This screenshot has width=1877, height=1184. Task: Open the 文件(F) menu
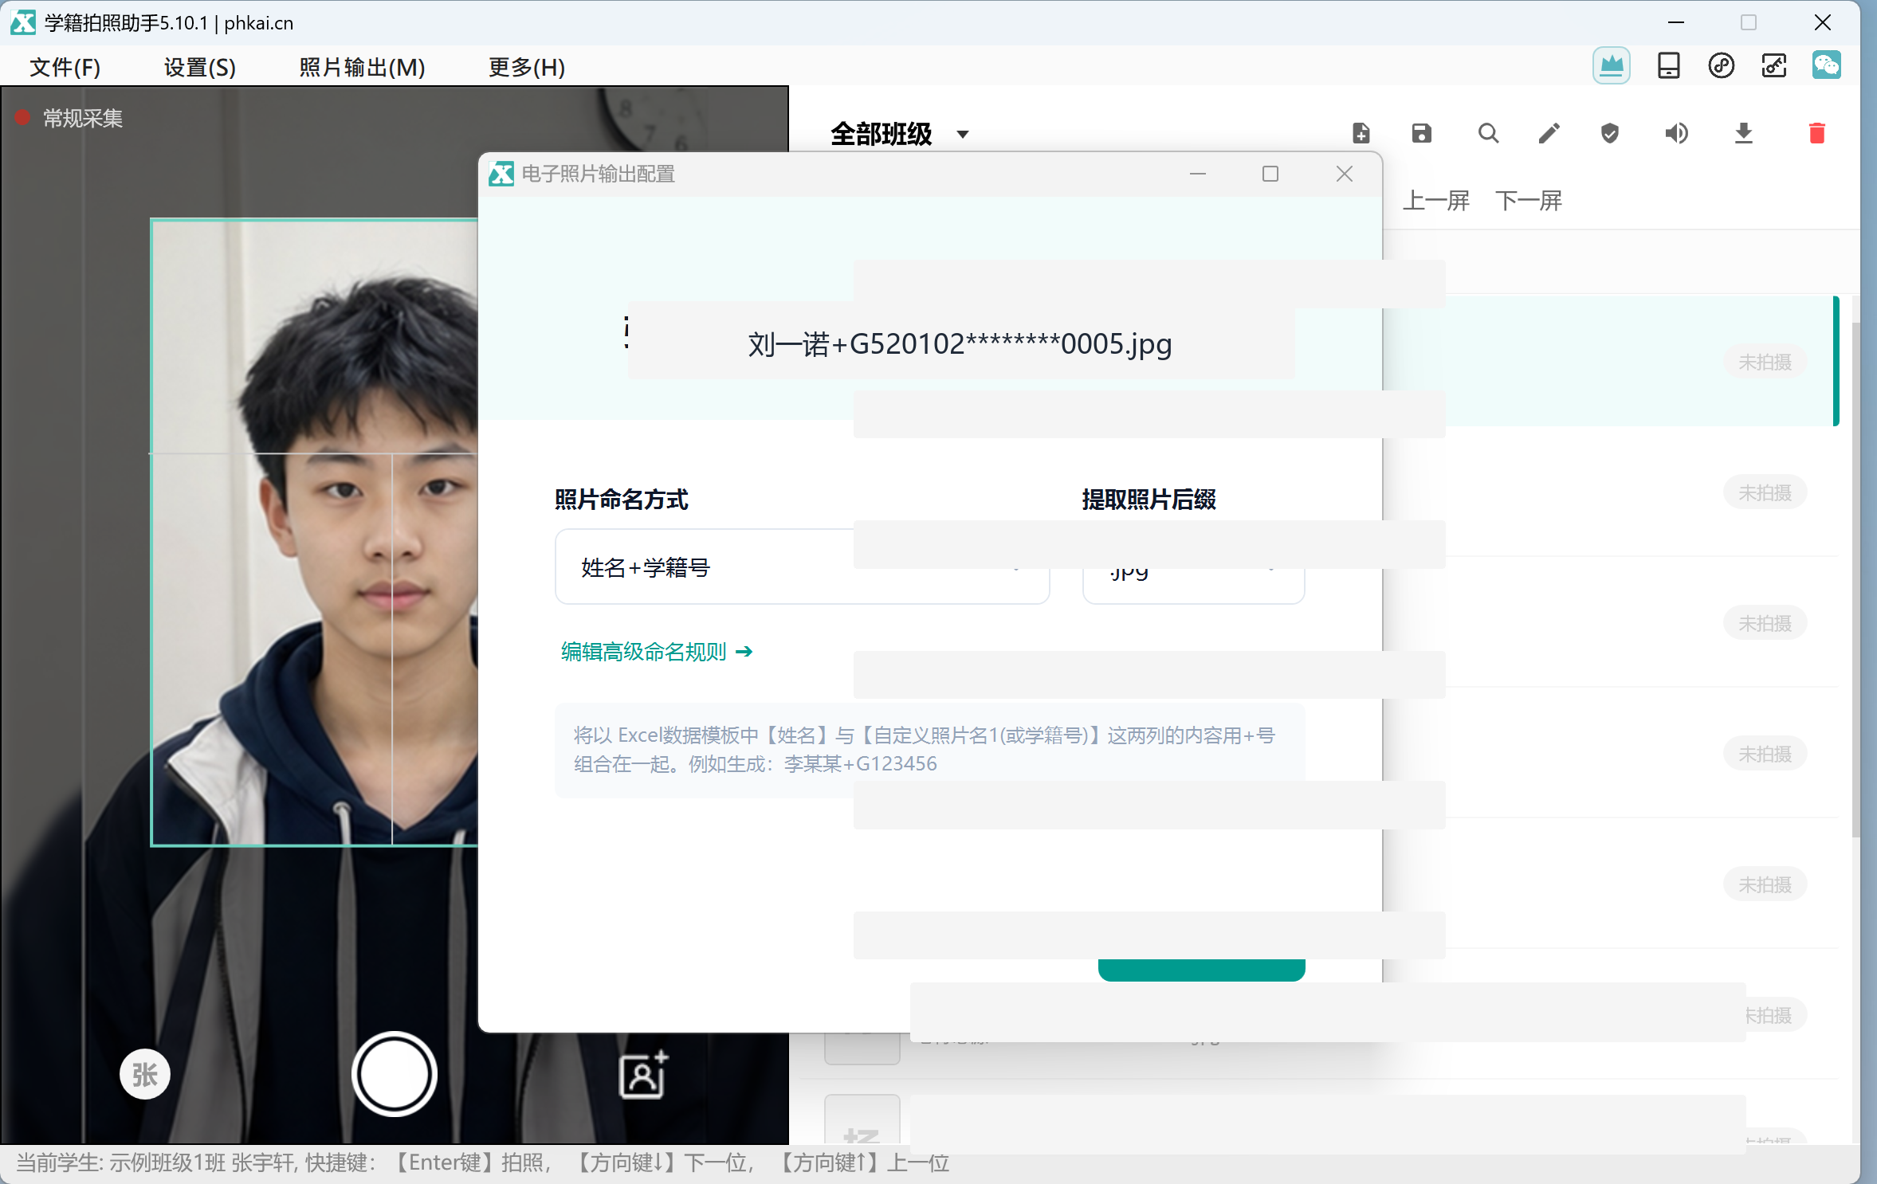[65, 67]
